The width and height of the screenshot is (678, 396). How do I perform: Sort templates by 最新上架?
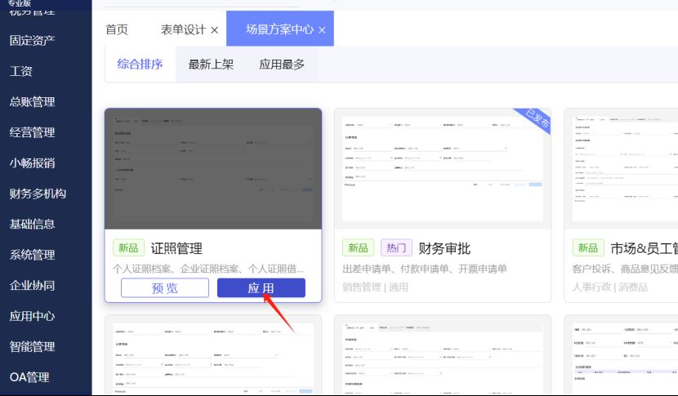[211, 65]
